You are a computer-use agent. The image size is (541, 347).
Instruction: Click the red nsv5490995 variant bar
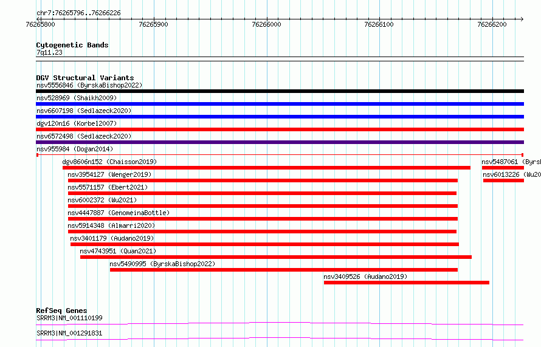(284, 270)
